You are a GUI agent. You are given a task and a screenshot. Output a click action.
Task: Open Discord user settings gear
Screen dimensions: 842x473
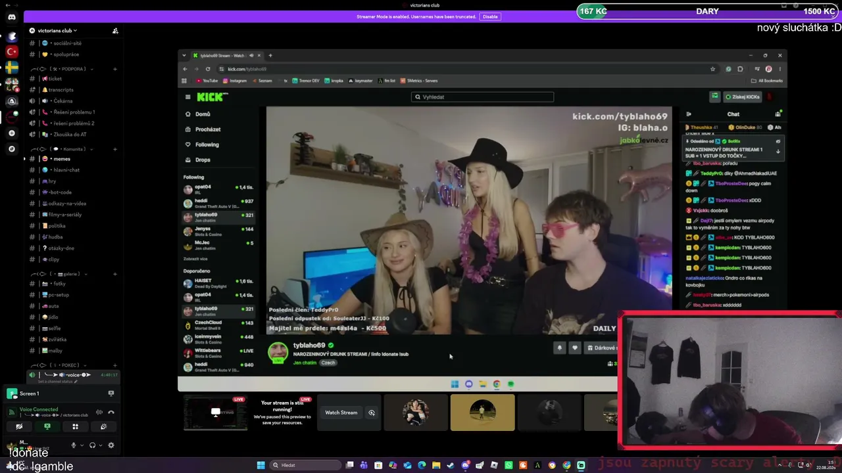111,445
